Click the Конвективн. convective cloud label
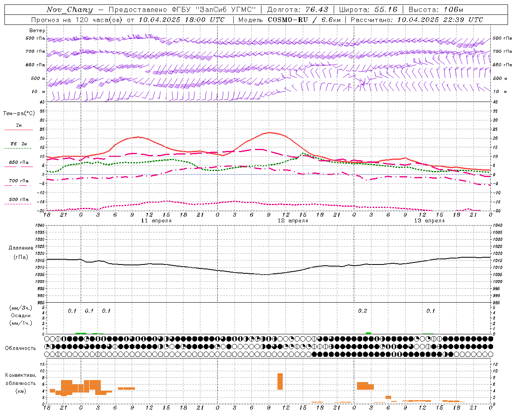Image resolution: width=514 pixels, height=411 pixels. 21,375
